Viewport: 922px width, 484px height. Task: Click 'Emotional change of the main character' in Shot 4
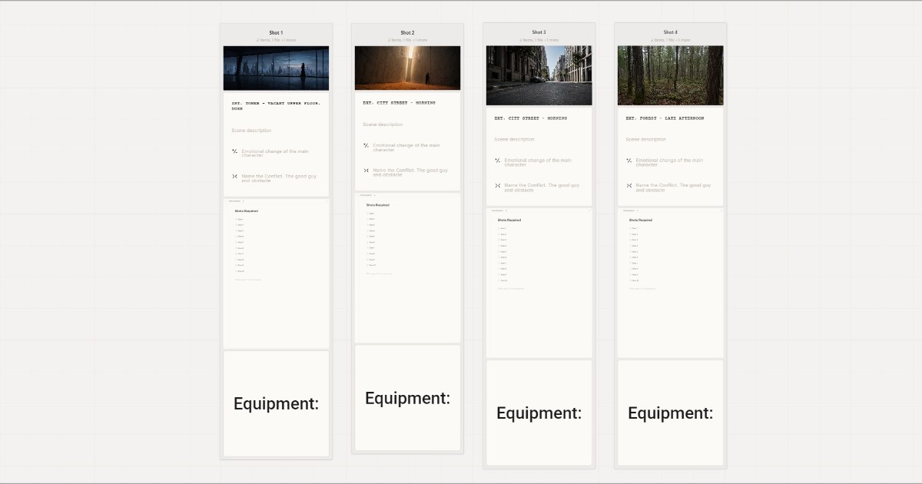(x=669, y=163)
